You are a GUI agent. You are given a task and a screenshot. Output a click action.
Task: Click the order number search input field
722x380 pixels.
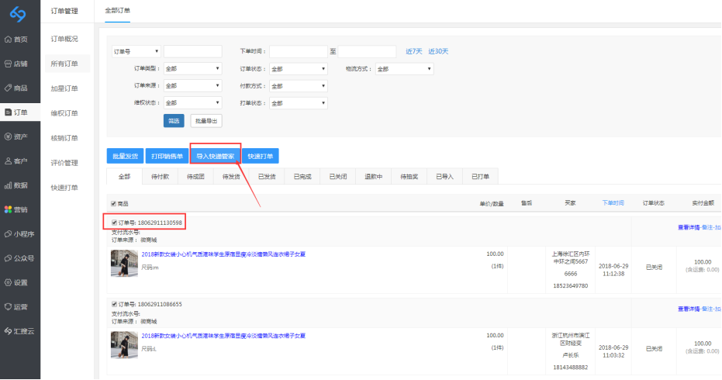[x=192, y=51]
